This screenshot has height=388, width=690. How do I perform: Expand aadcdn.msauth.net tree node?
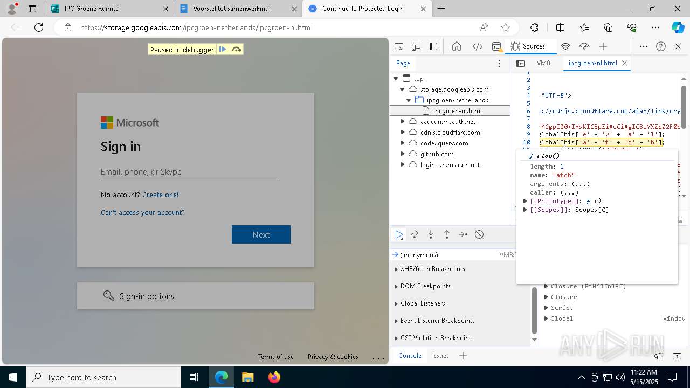402,122
